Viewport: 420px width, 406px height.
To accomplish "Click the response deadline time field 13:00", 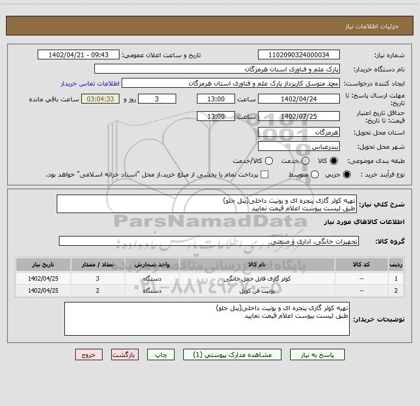I will [x=216, y=99].
